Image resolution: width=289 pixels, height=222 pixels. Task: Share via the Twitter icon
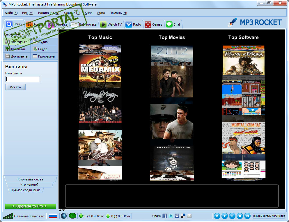click(x=171, y=216)
